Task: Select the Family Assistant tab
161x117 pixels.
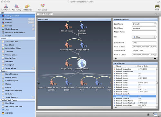Action: tap(45, 14)
